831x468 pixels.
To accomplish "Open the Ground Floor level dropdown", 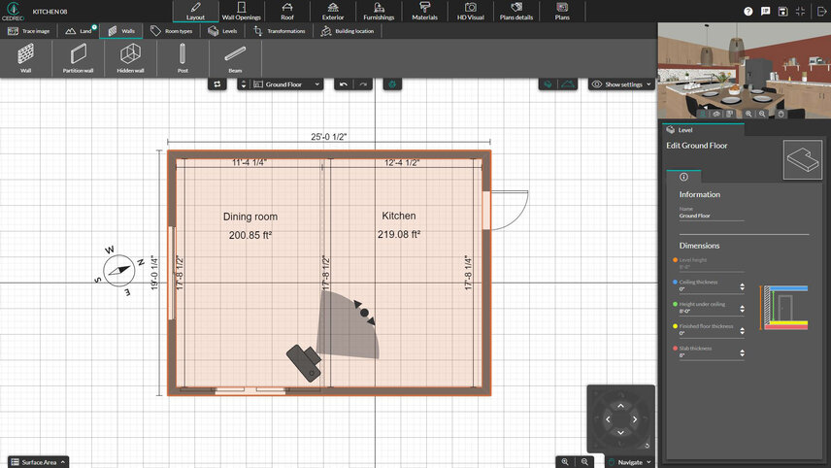I will [288, 84].
